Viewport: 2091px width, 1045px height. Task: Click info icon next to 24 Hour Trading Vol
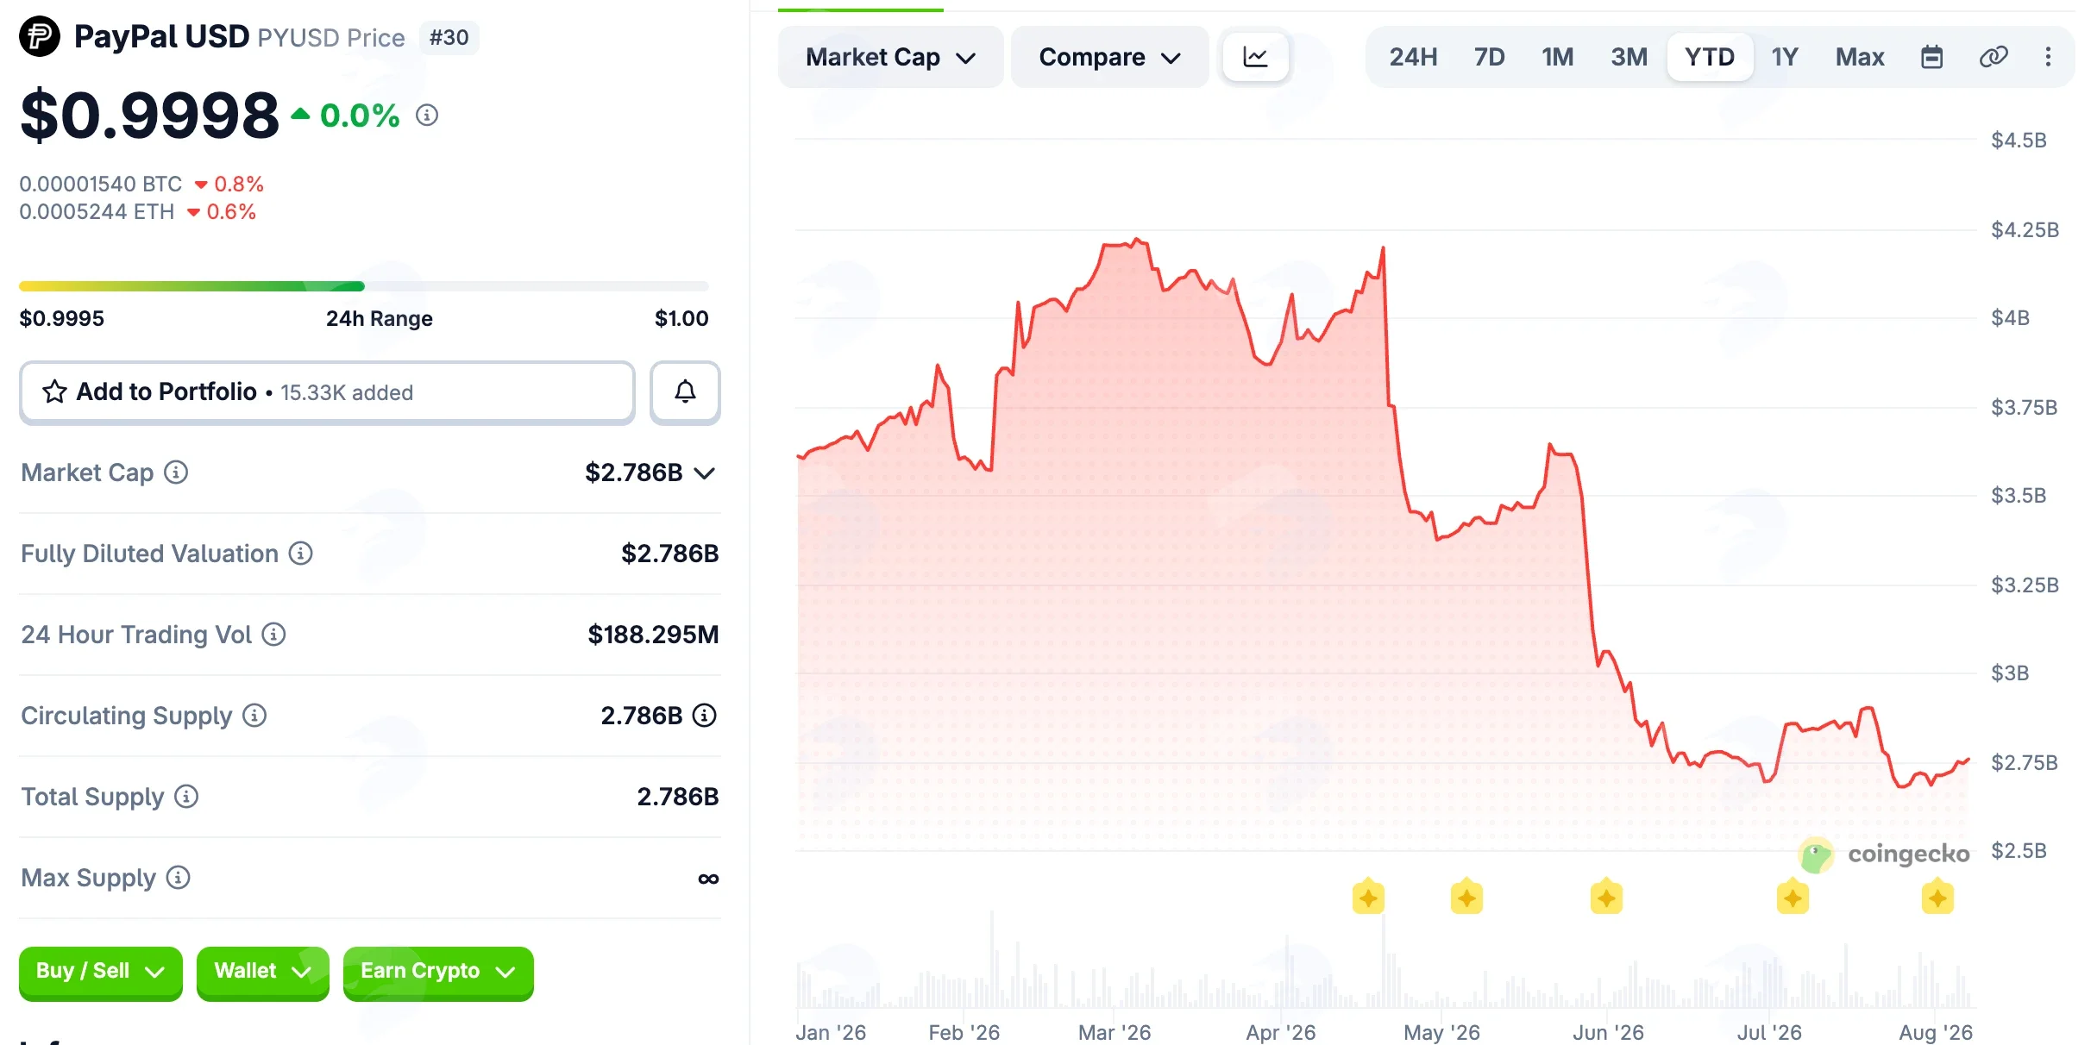tap(273, 635)
